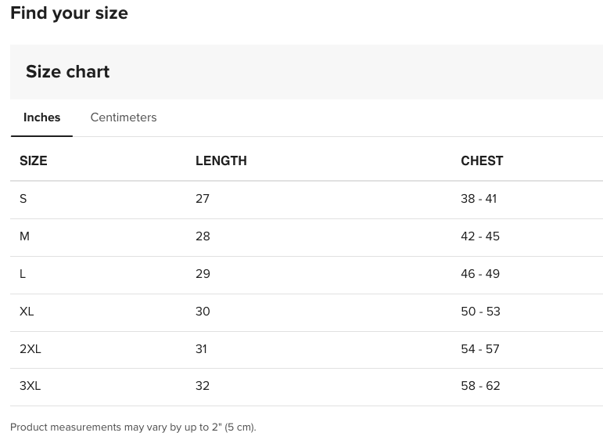Select the S size row label
This screenshot has height=447, width=603.
tap(23, 199)
